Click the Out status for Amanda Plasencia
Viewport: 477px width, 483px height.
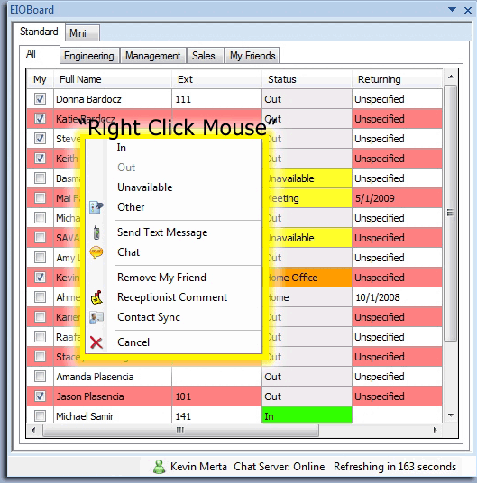307,377
